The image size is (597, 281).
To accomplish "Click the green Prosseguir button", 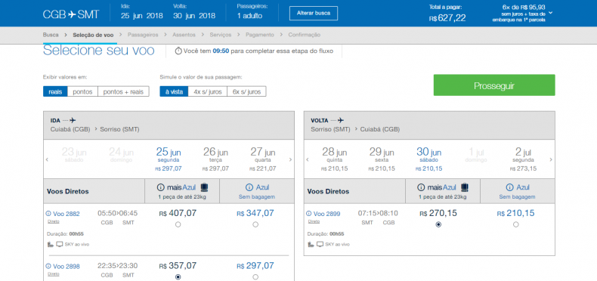I will (494, 85).
